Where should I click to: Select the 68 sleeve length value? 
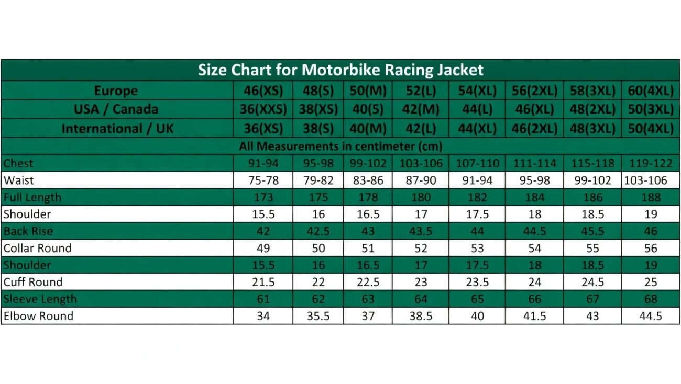click(x=650, y=299)
